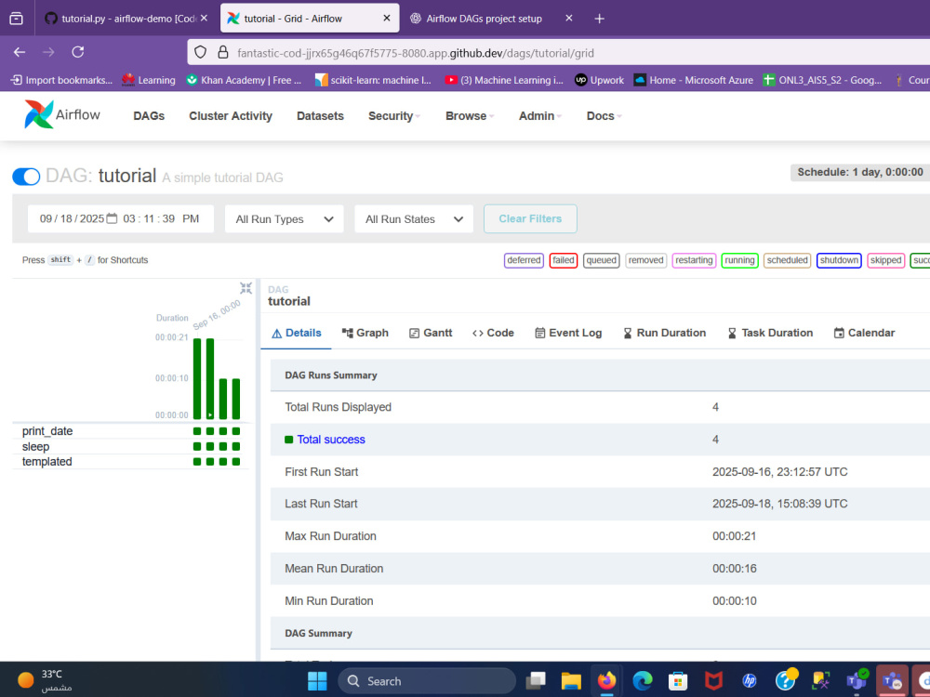Click the taskbar Search box
The width and height of the screenshot is (930, 697).
tap(427, 681)
